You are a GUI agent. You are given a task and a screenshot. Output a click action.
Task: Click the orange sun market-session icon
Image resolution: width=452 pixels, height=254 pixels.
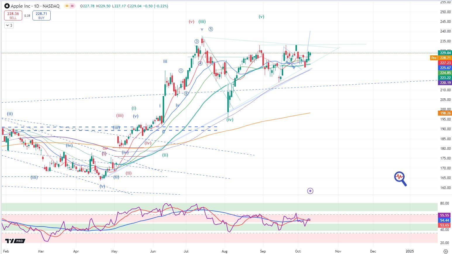coord(67,6)
